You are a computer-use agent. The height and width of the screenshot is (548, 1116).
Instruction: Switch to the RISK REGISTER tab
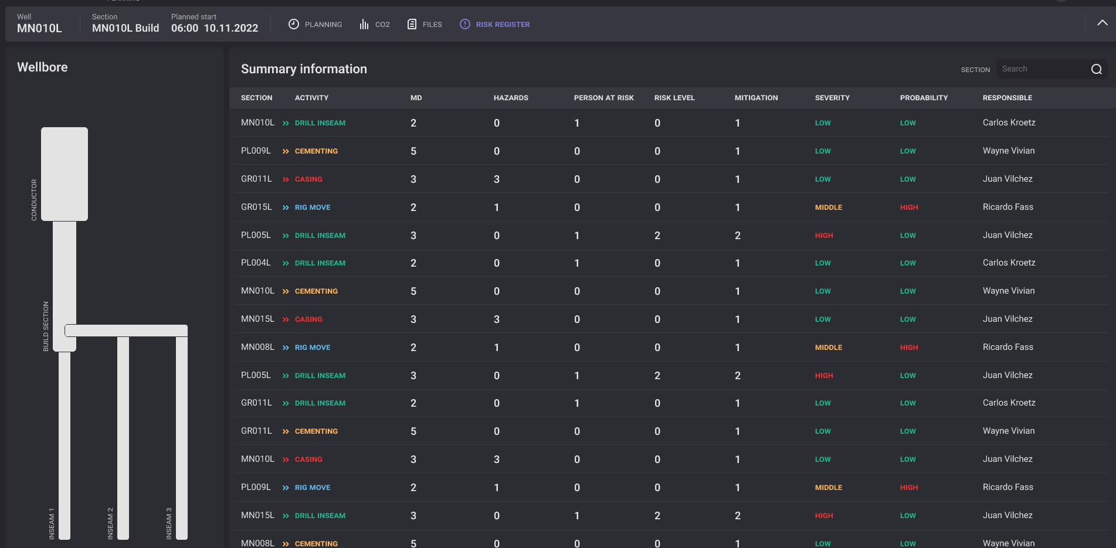tap(503, 25)
